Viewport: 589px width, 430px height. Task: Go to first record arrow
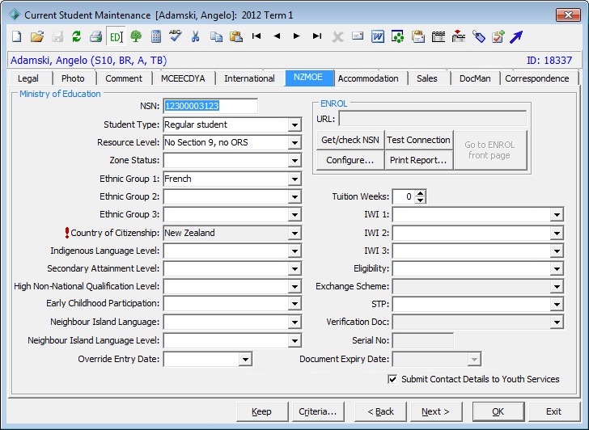tap(256, 36)
